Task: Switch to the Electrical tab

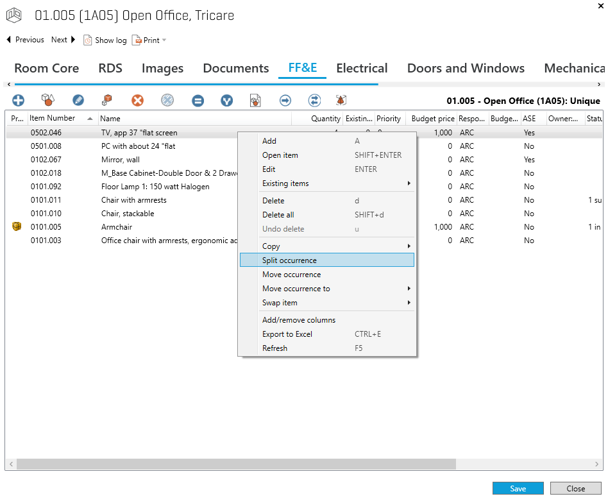Action: [362, 69]
